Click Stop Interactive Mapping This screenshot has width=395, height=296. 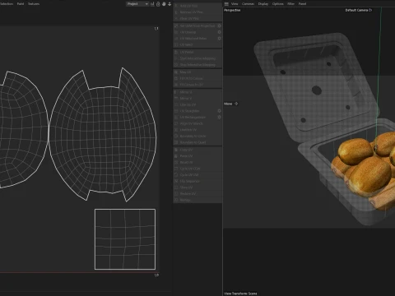pos(197,65)
